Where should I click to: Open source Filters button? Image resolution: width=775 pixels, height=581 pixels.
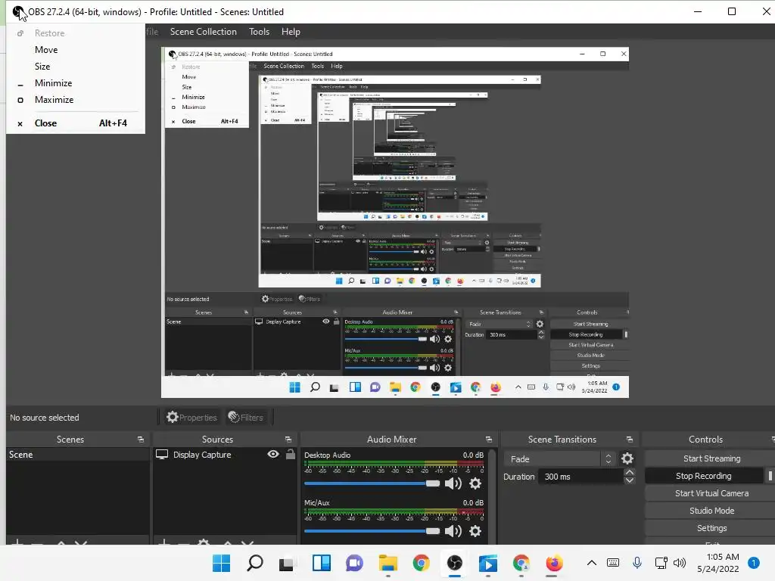[246, 418]
